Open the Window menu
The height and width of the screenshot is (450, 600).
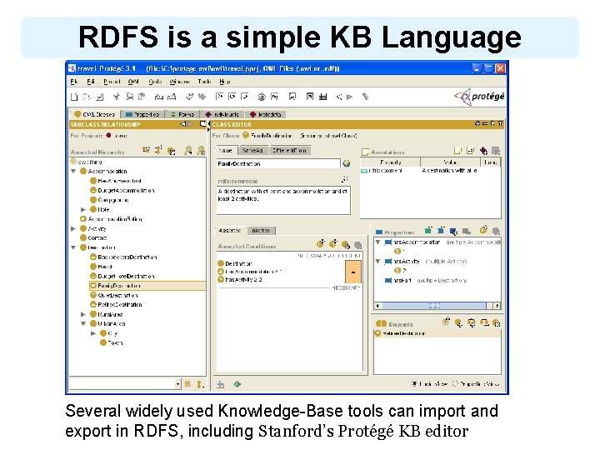click(x=179, y=82)
